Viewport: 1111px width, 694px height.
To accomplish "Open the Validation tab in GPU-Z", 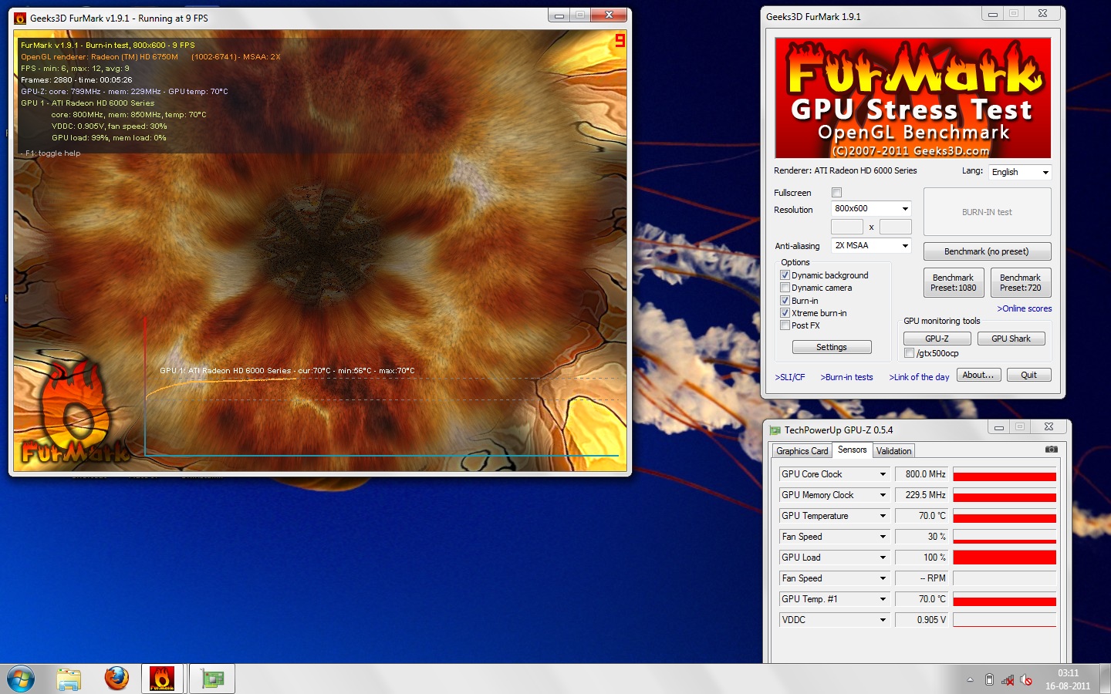I will pos(894,451).
